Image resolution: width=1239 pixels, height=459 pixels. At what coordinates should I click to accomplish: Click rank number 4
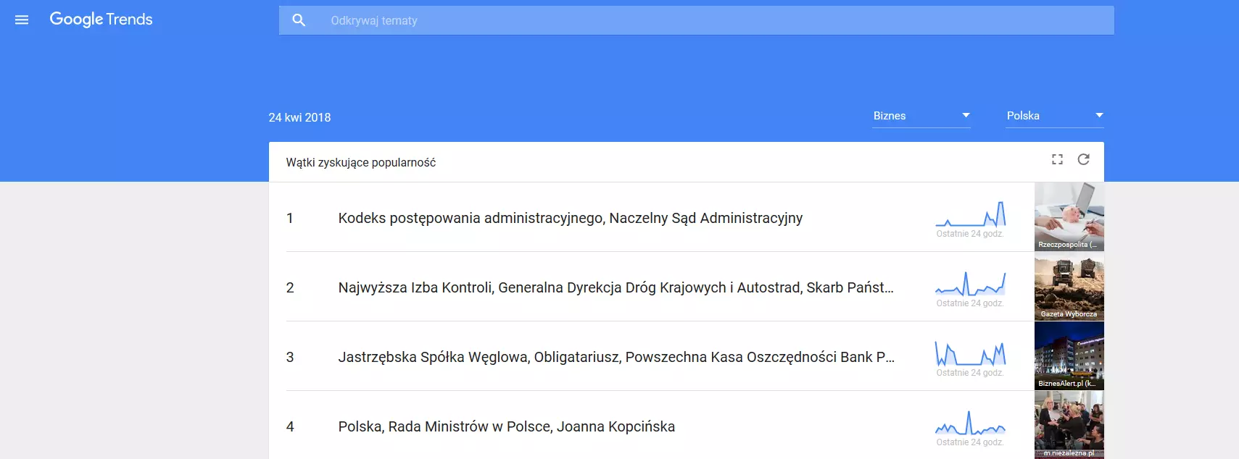point(290,426)
